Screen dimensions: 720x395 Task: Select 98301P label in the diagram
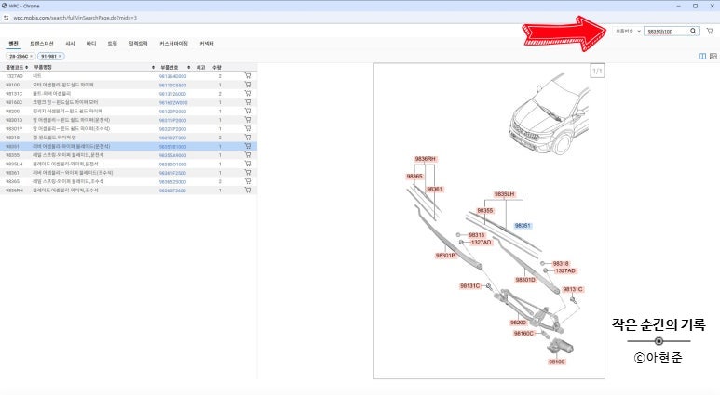click(x=445, y=256)
